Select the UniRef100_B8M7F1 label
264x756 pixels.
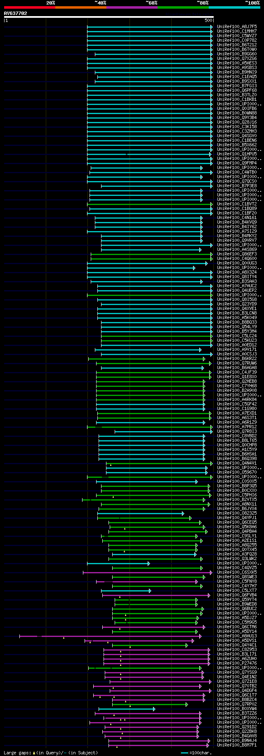click(x=237, y=745)
